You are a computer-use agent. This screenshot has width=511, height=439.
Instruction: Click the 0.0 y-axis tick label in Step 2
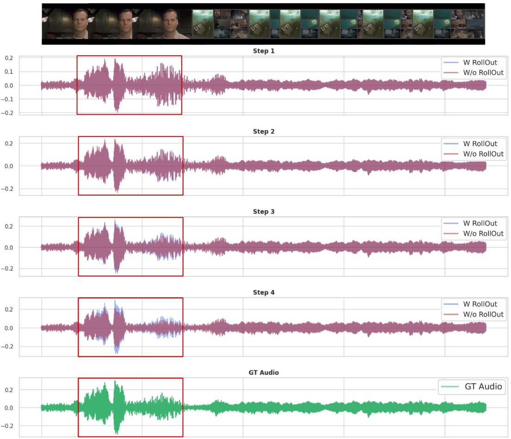click(x=9, y=166)
